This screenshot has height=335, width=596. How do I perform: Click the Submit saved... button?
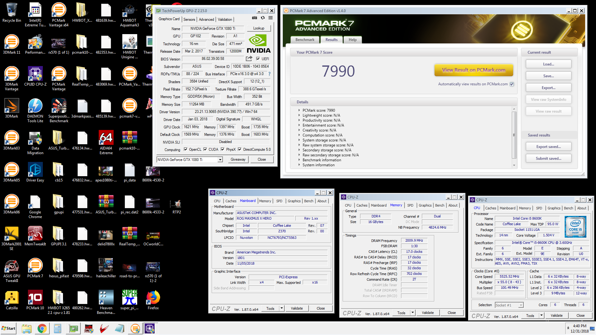click(x=549, y=159)
